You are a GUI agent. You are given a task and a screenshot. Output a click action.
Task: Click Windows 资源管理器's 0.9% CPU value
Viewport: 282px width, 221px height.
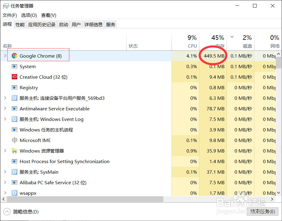coord(192,151)
